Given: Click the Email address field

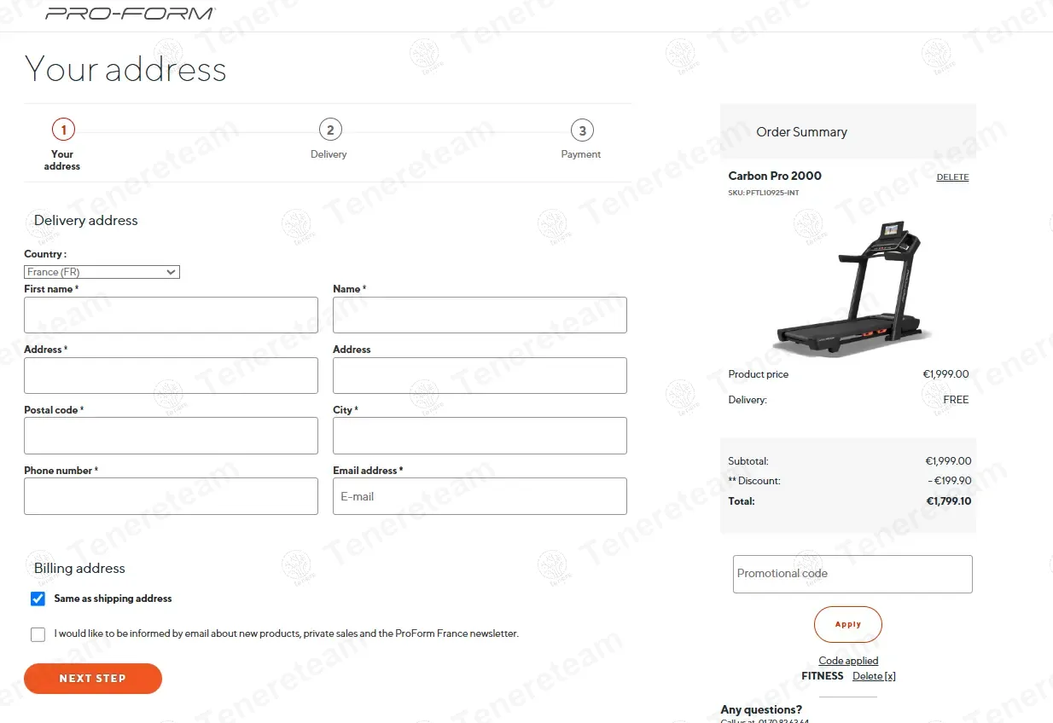Looking at the screenshot, I should coord(480,496).
